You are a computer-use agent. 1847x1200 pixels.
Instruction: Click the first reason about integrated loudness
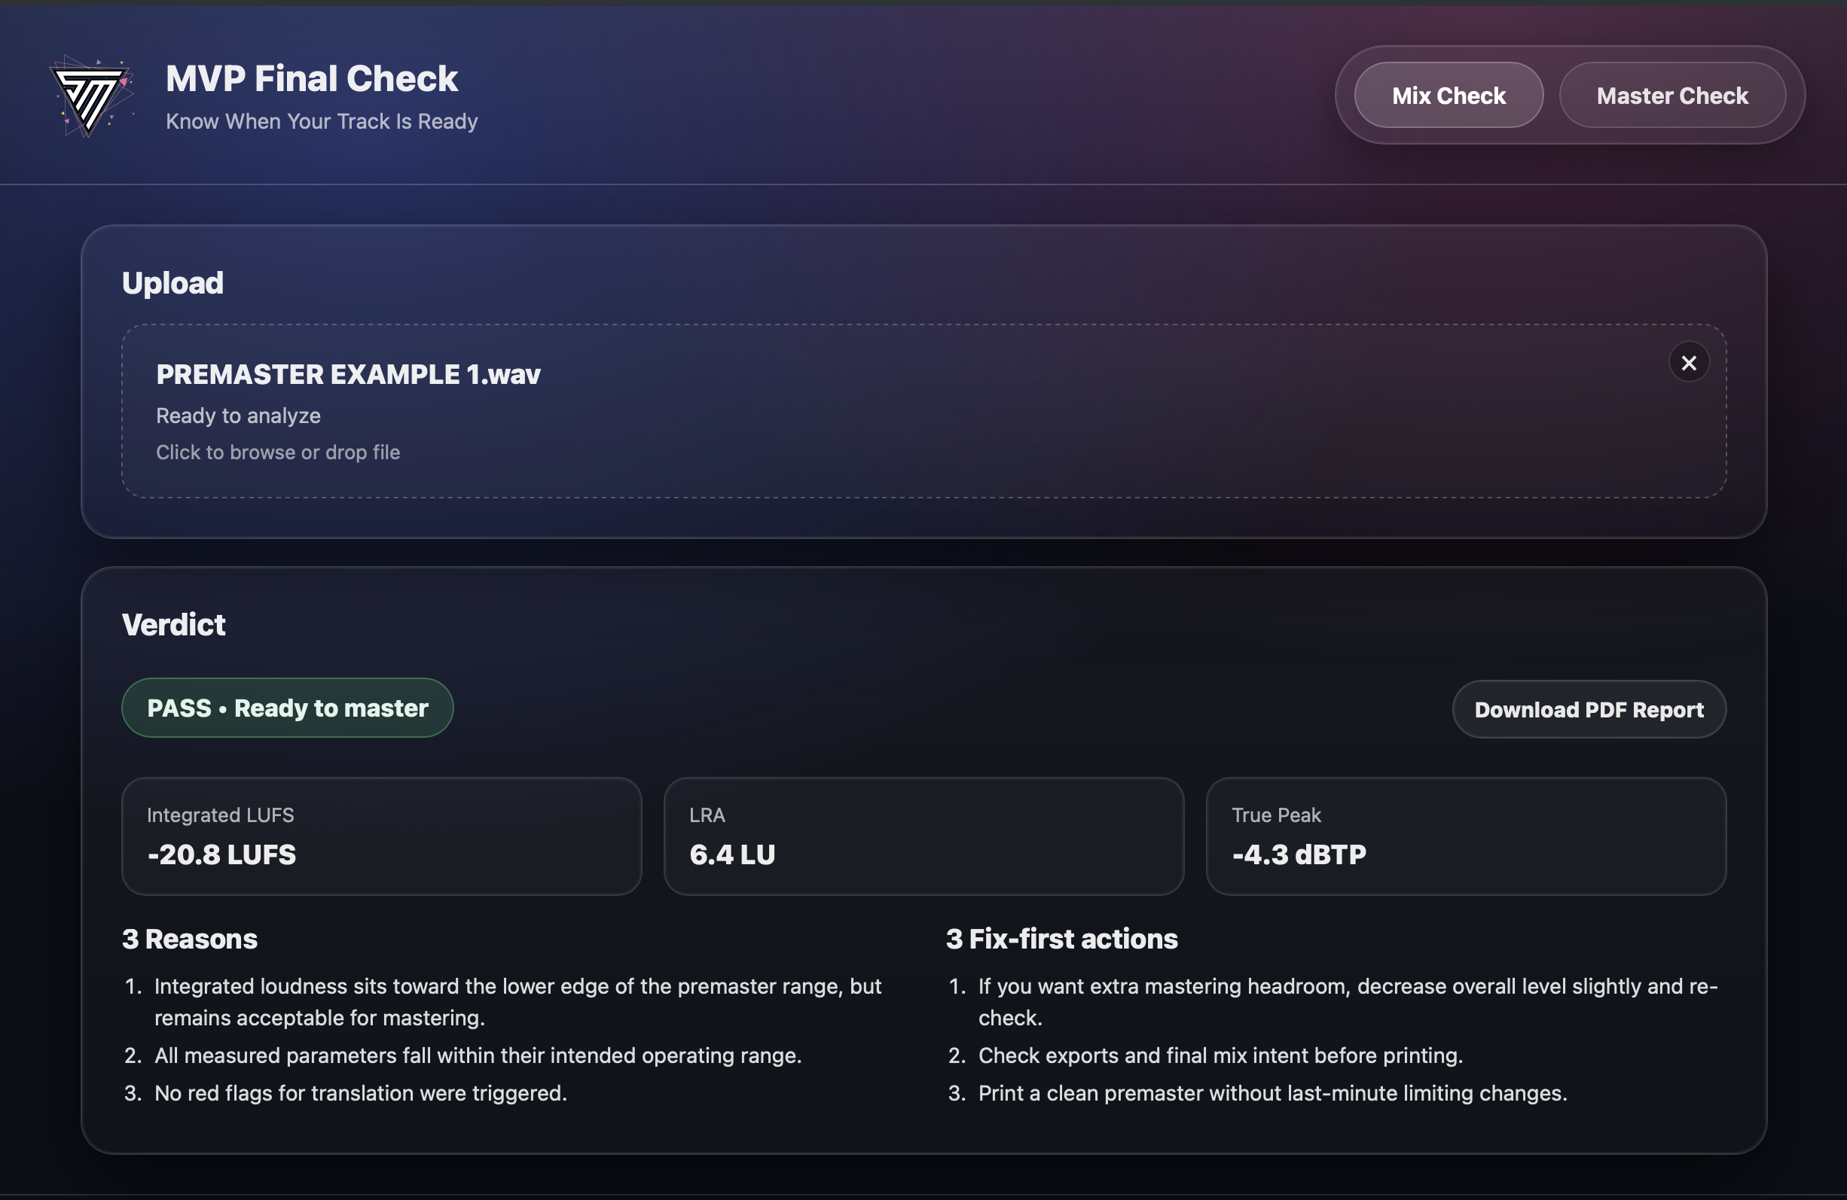click(517, 1001)
